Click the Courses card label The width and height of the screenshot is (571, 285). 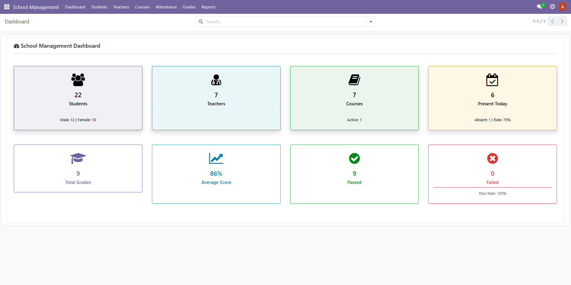pos(354,103)
